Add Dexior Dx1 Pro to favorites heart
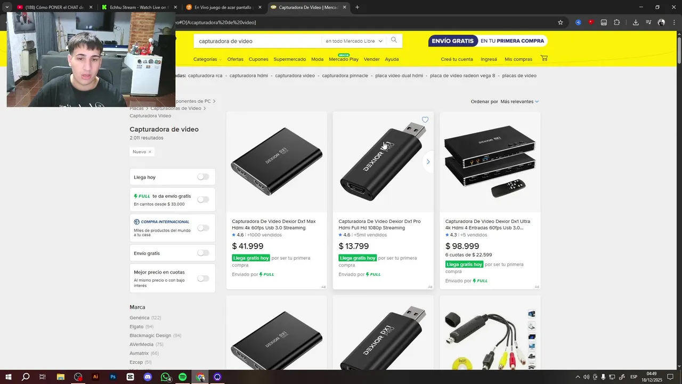The image size is (682, 384). [x=425, y=120]
